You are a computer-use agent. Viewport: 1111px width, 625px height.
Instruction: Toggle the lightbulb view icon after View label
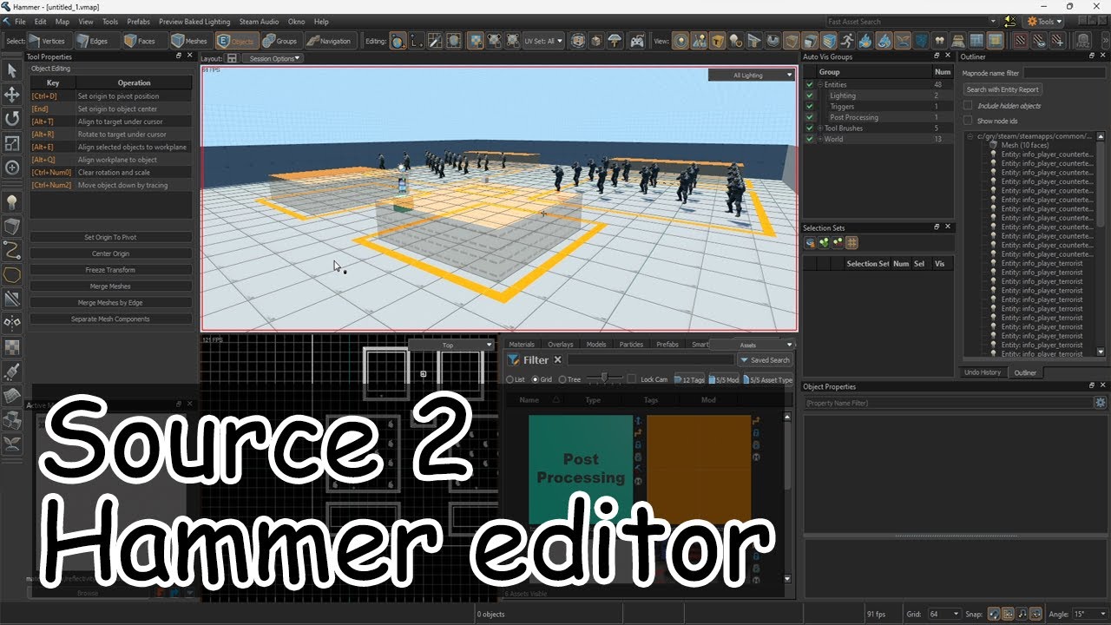point(681,41)
